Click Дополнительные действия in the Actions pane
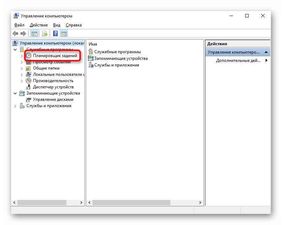The width and height of the screenshot is (282, 225). (x=238, y=61)
